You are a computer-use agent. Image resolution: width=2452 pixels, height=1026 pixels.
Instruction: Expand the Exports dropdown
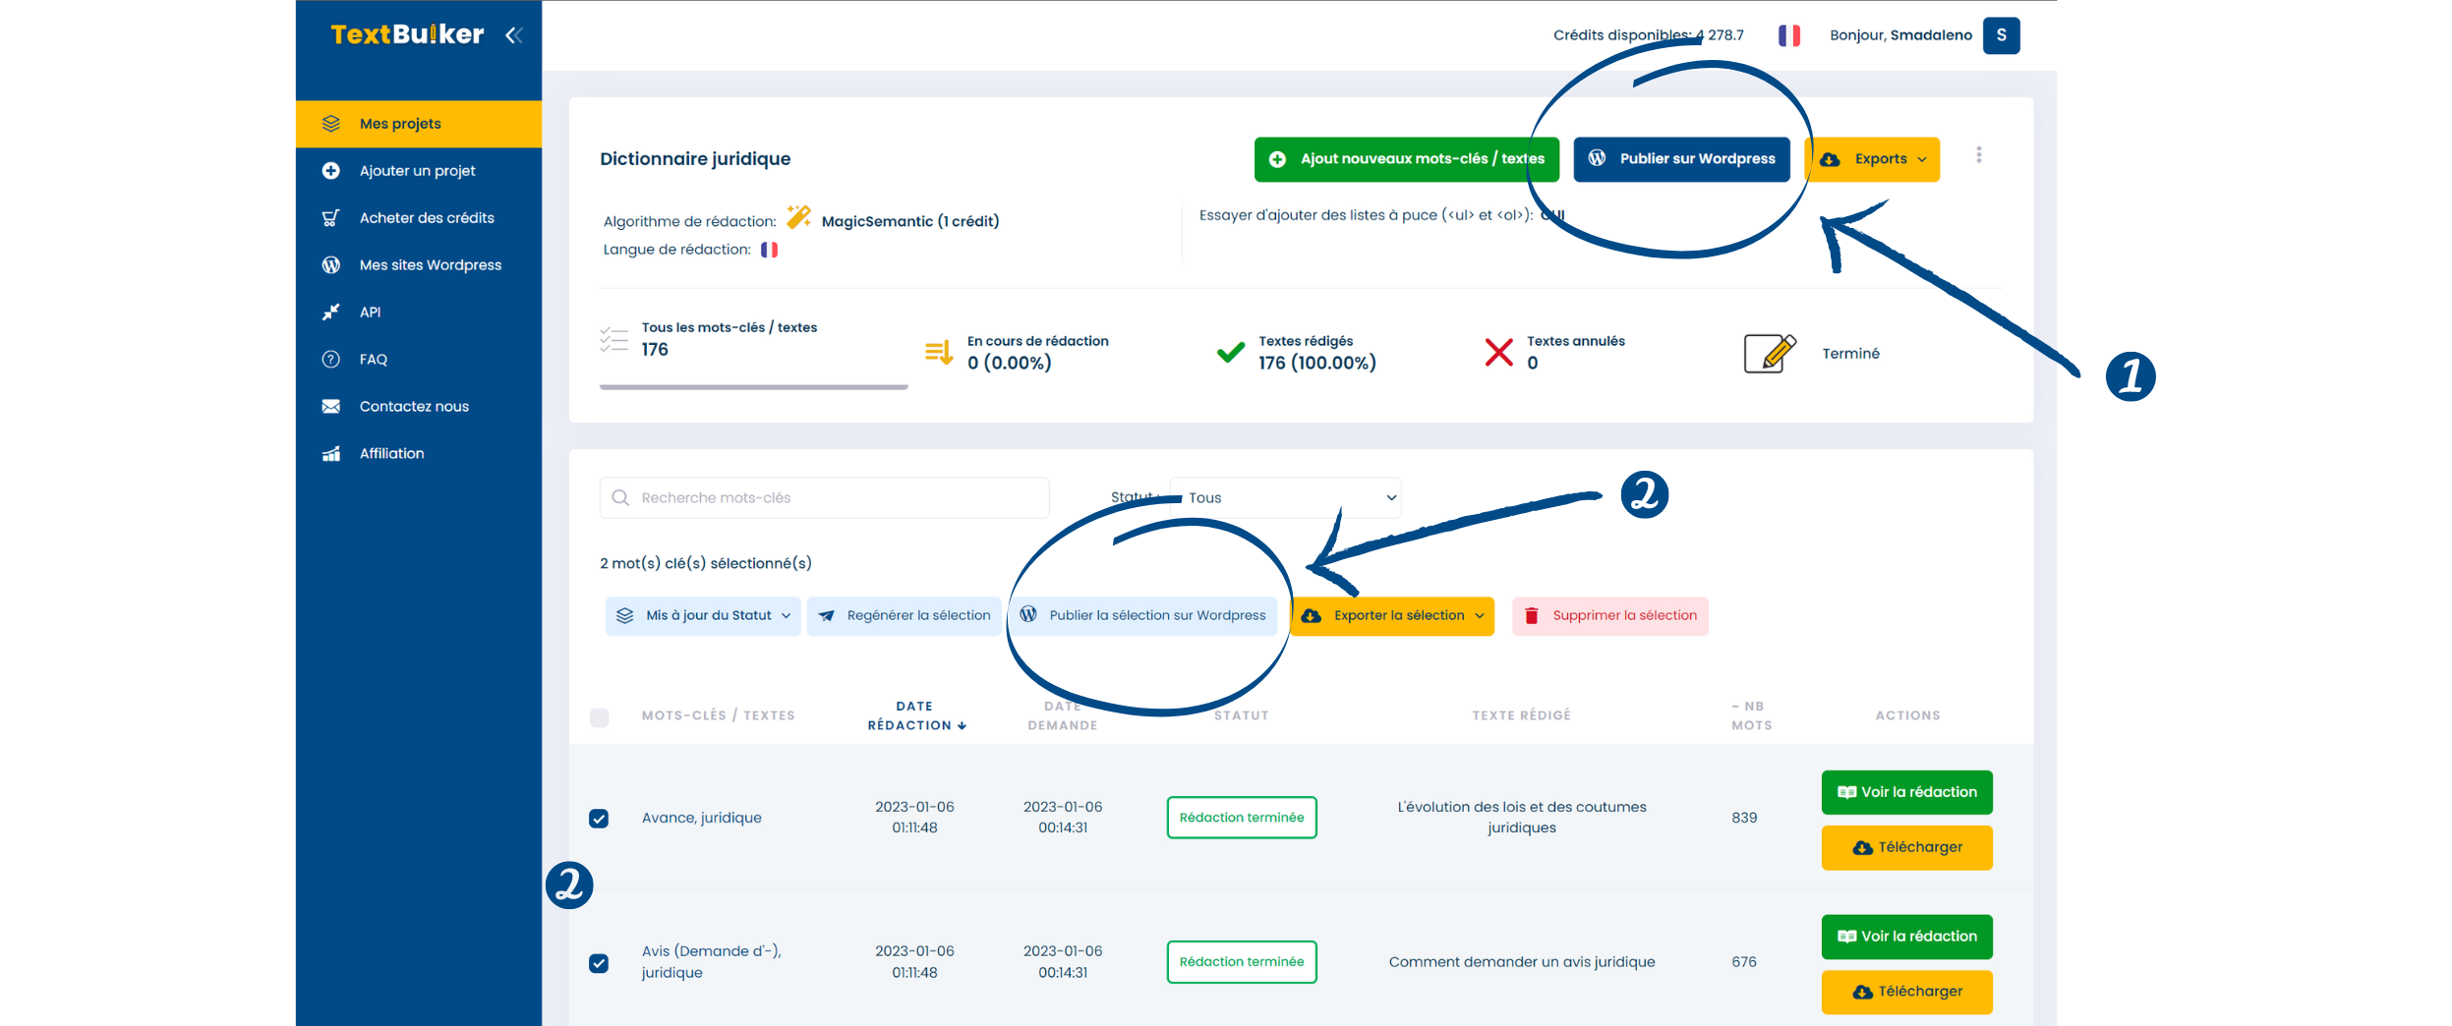coord(1874,159)
